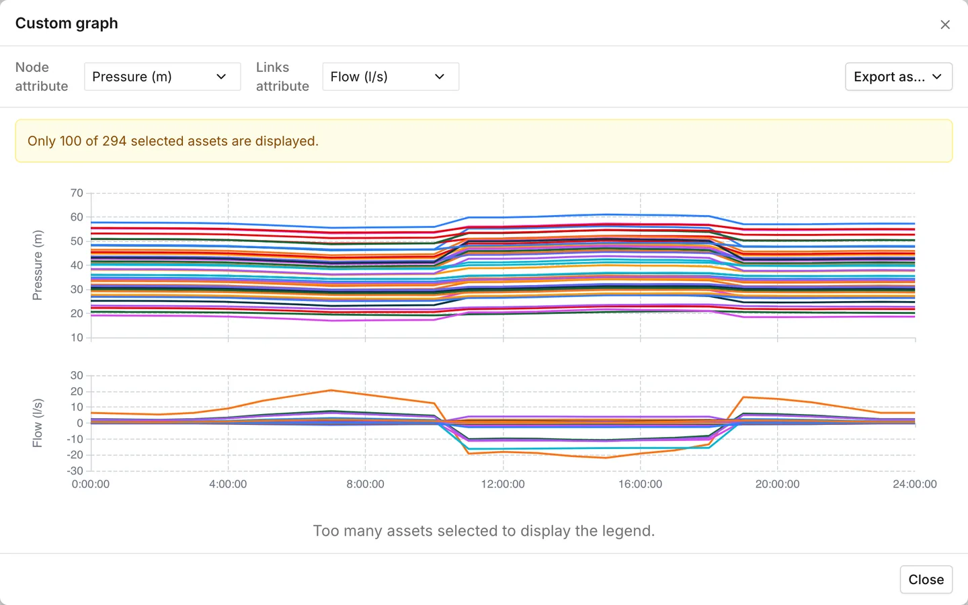This screenshot has width=968, height=605.
Task: Click the 4:00:00 time axis label
Action: click(x=228, y=484)
